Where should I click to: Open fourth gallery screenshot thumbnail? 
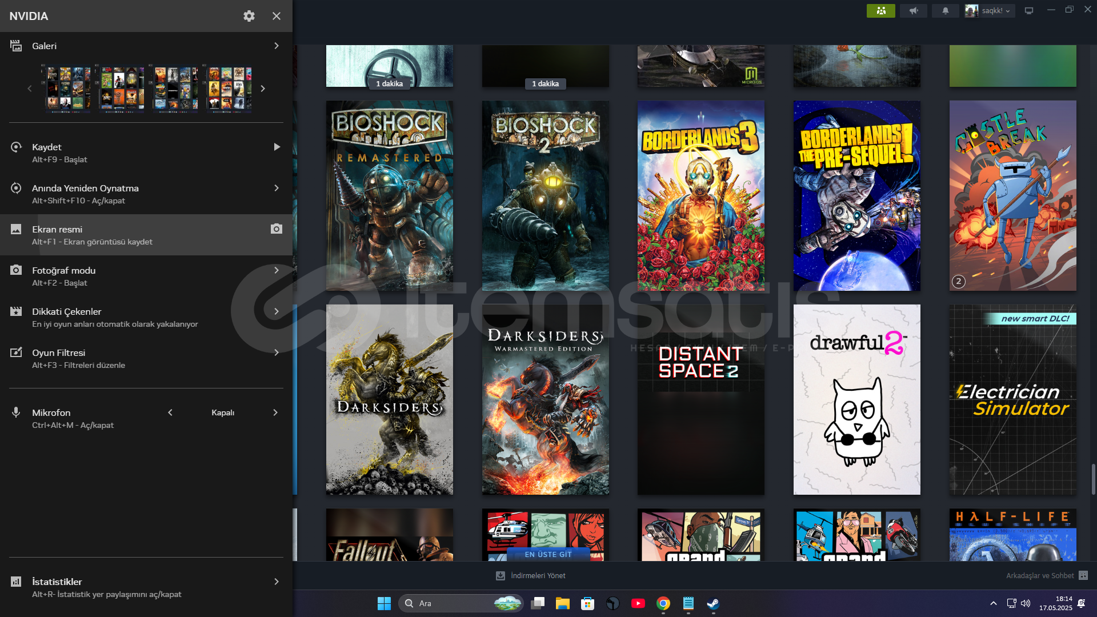[x=229, y=89]
